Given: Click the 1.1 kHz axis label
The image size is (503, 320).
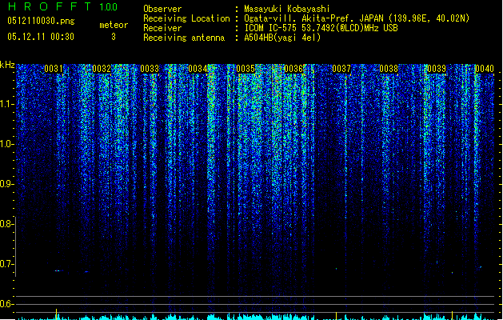Looking at the screenshot, I should [7, 104].
